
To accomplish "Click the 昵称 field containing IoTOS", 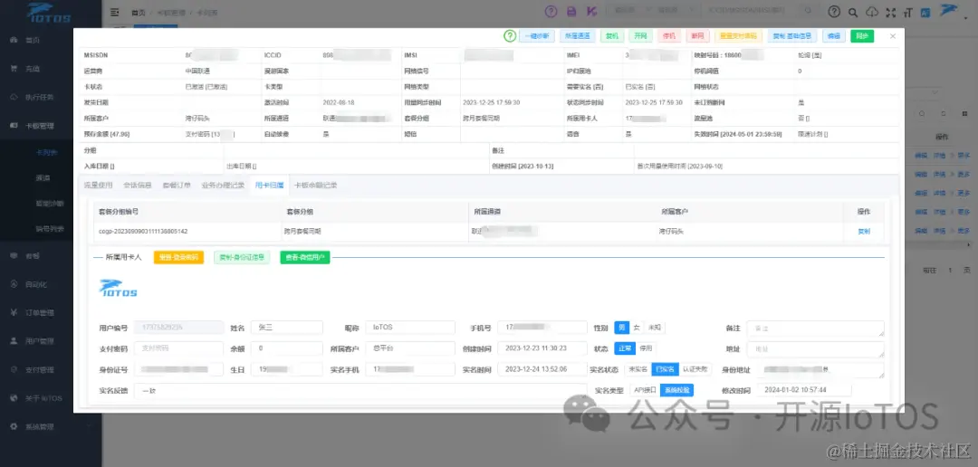I will coord(410,328).
